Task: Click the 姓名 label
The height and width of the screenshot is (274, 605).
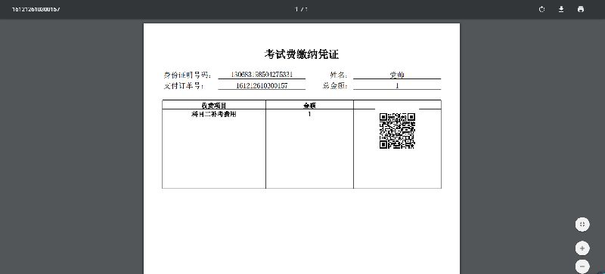Action: point(338,75)
